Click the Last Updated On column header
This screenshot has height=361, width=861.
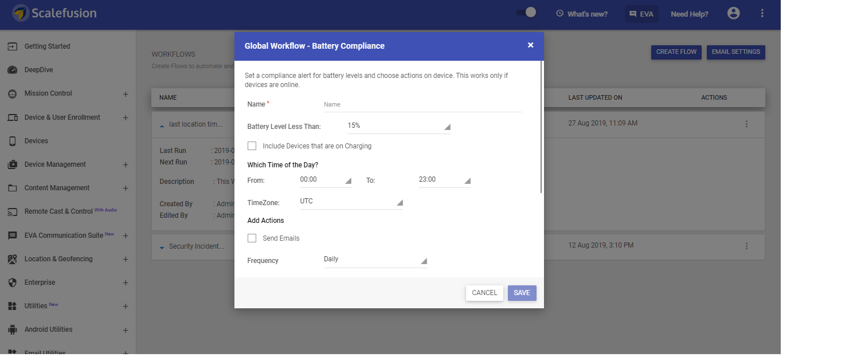595,97
